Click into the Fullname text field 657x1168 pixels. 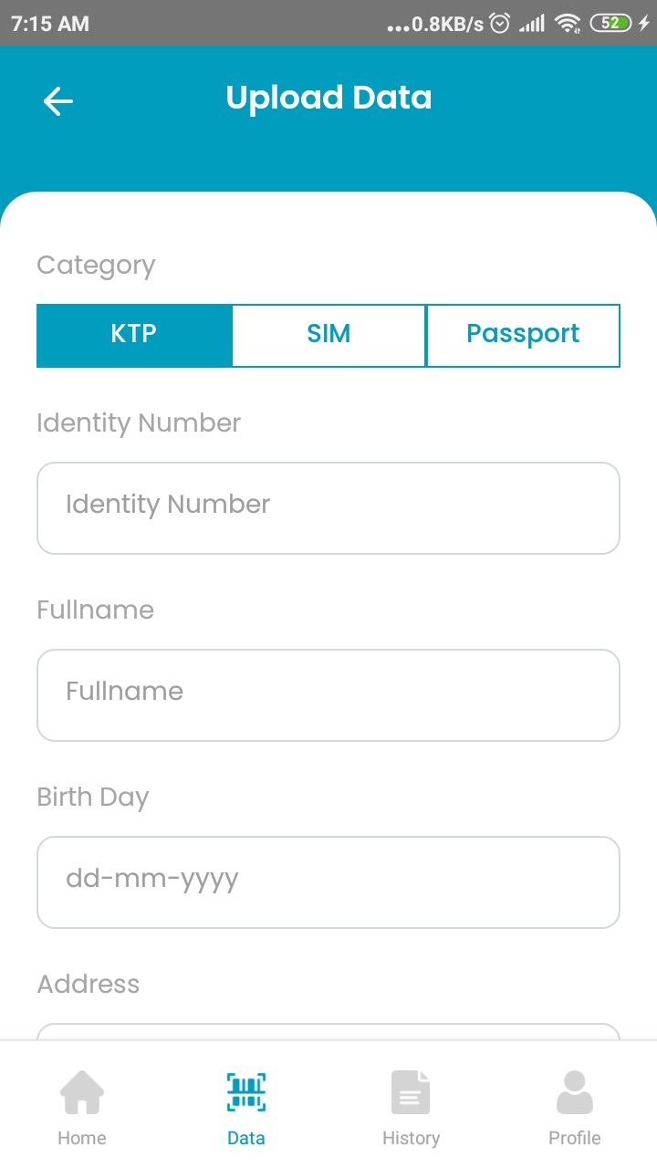click(328, 695)
